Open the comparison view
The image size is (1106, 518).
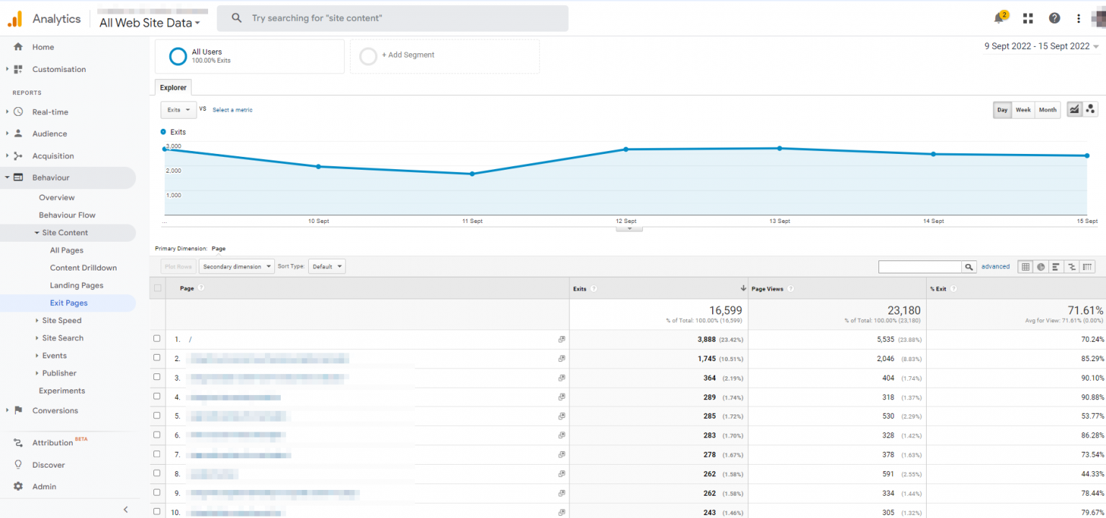(x=1071, y=266)
